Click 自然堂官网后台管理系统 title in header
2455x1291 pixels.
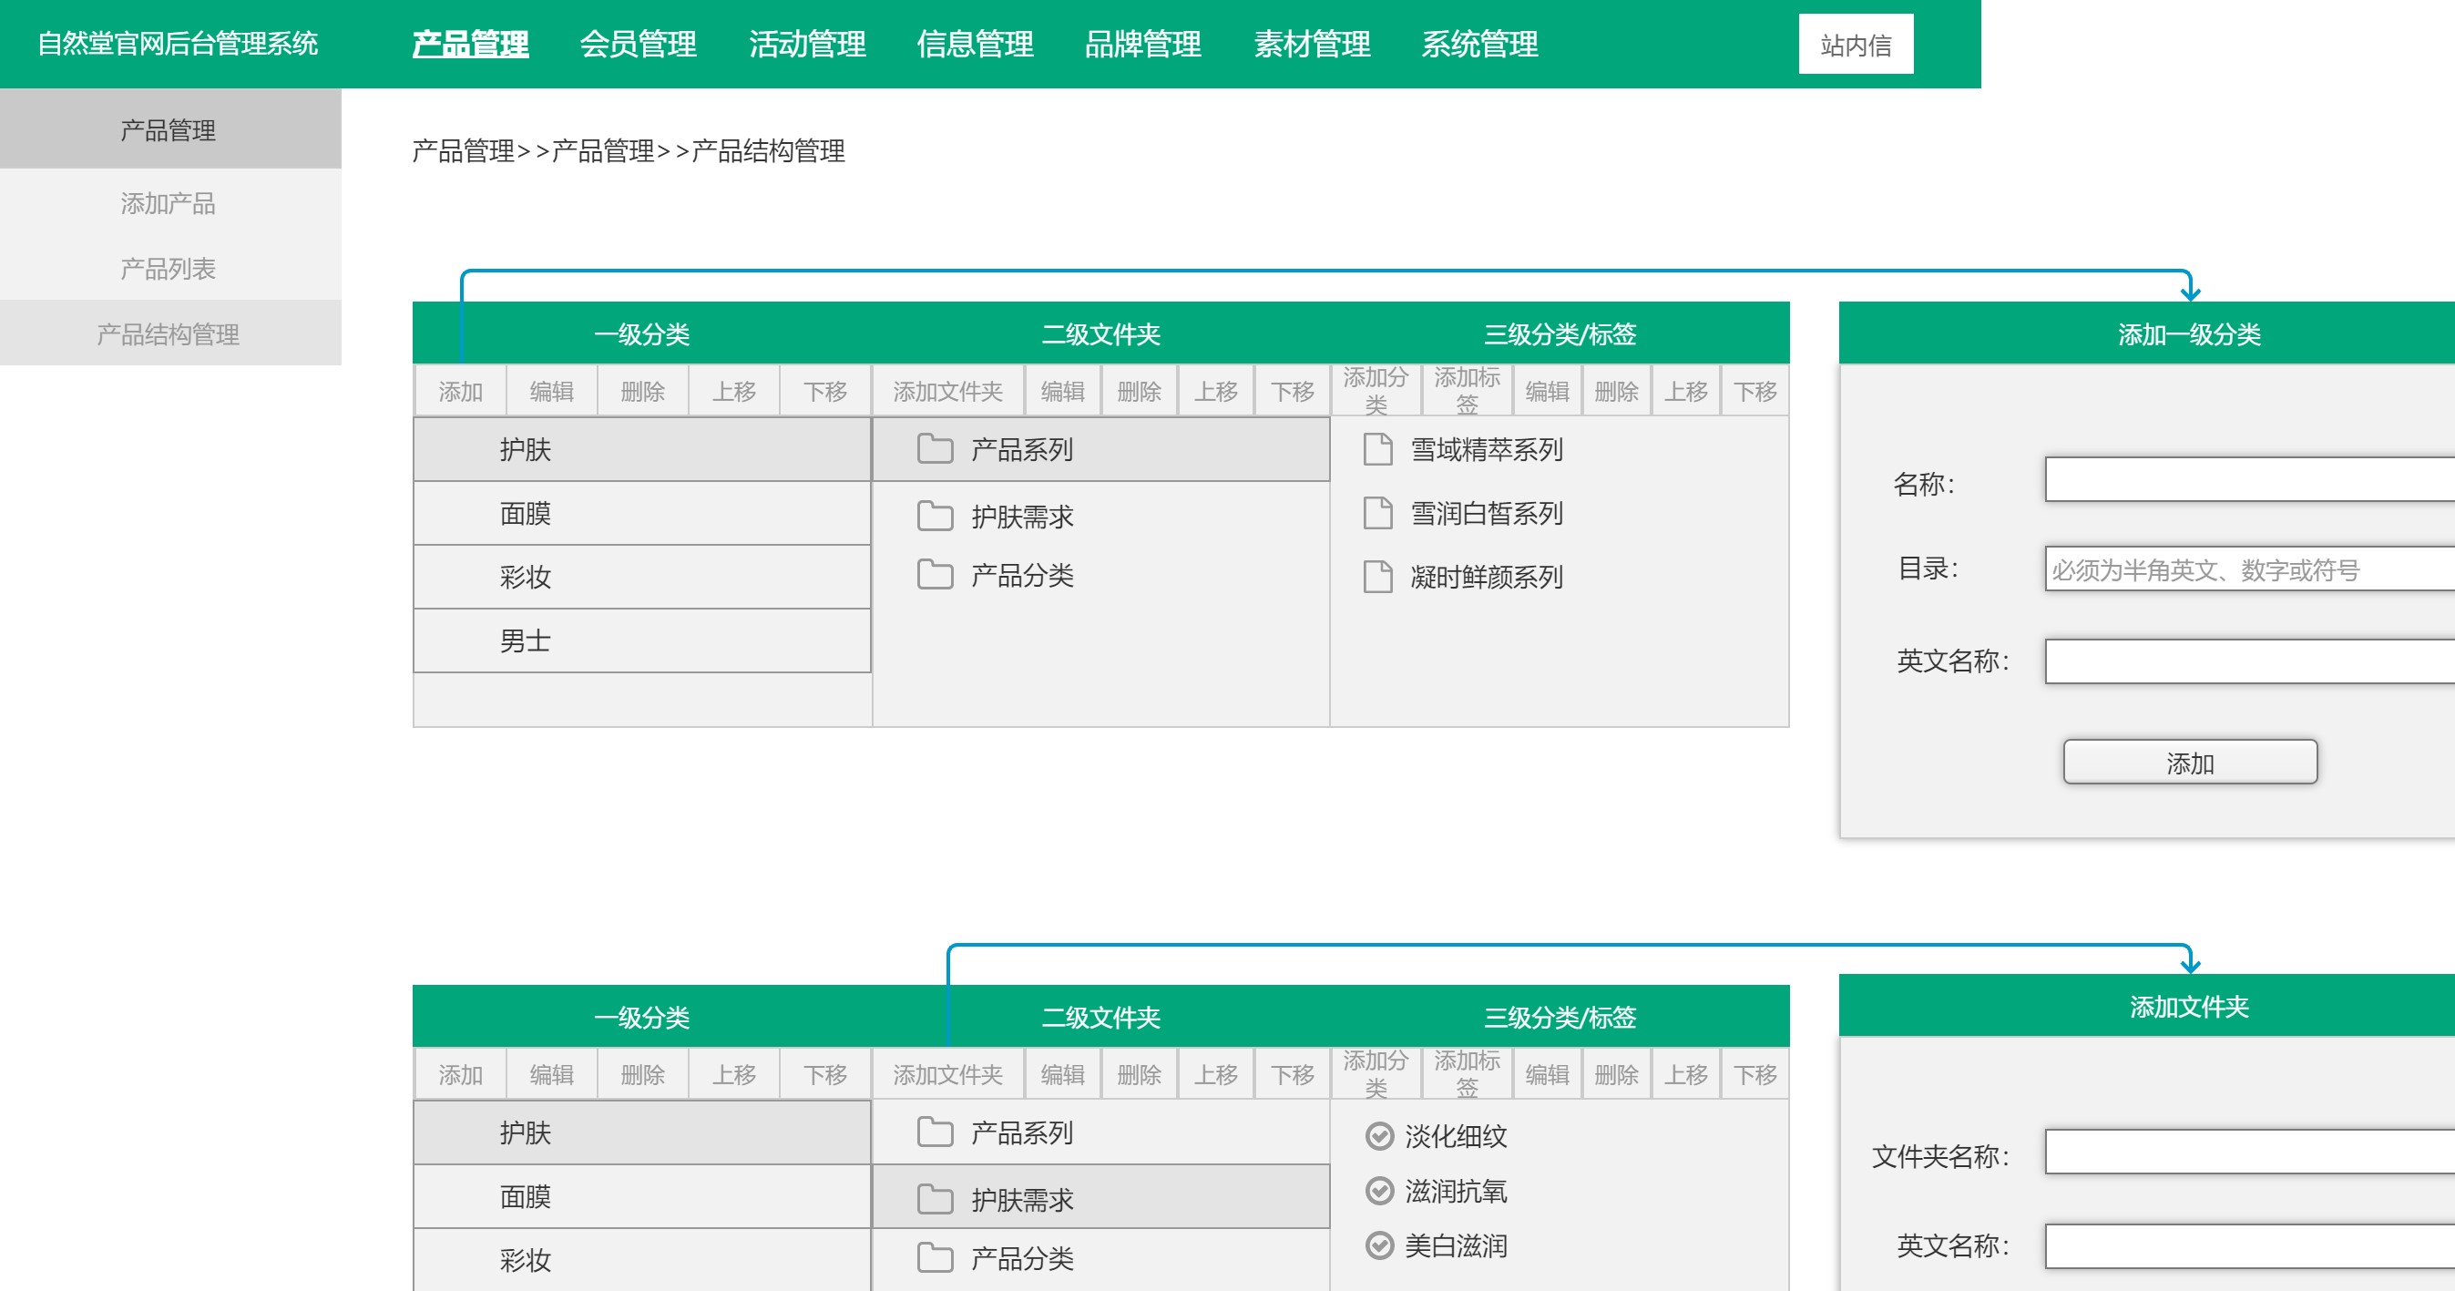click(178, 44)
